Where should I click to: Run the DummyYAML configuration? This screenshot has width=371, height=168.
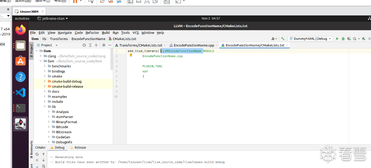coord(337,39)
